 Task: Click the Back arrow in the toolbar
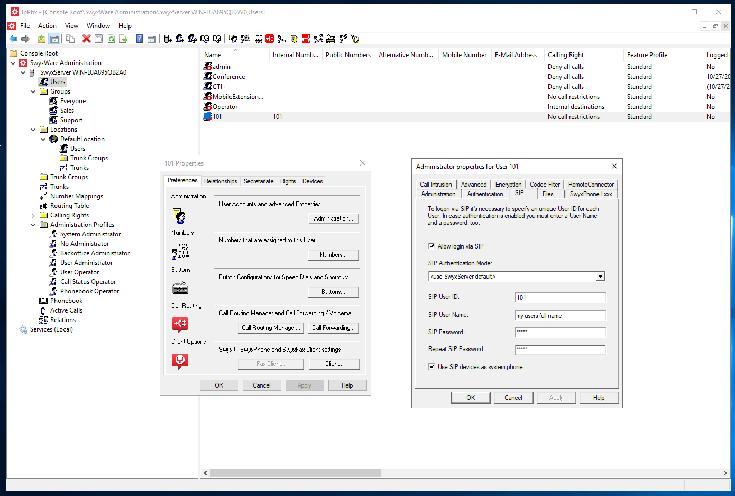click(x=13, y=39)
